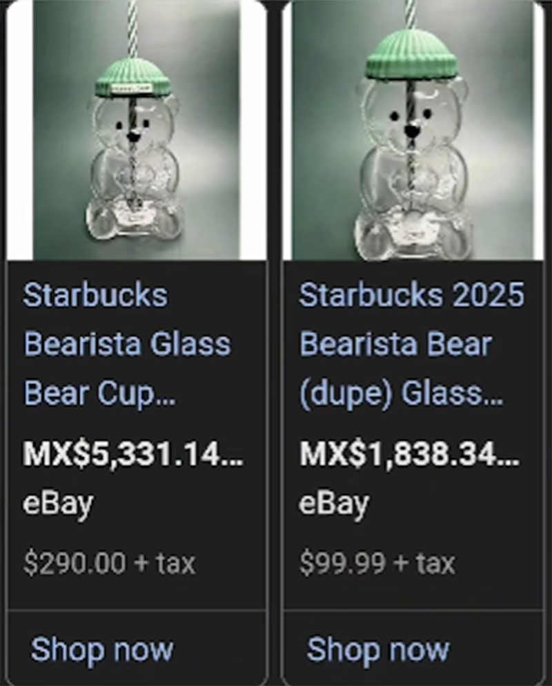Click the green lid on the left bear cup
Screen dimensions: 552x686
coord(132,77)
